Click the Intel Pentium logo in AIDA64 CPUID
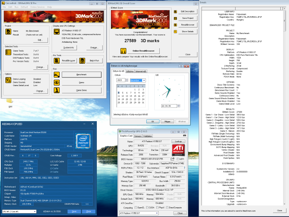Viewport: 289px width, 217px height. [x=83, y=141]
